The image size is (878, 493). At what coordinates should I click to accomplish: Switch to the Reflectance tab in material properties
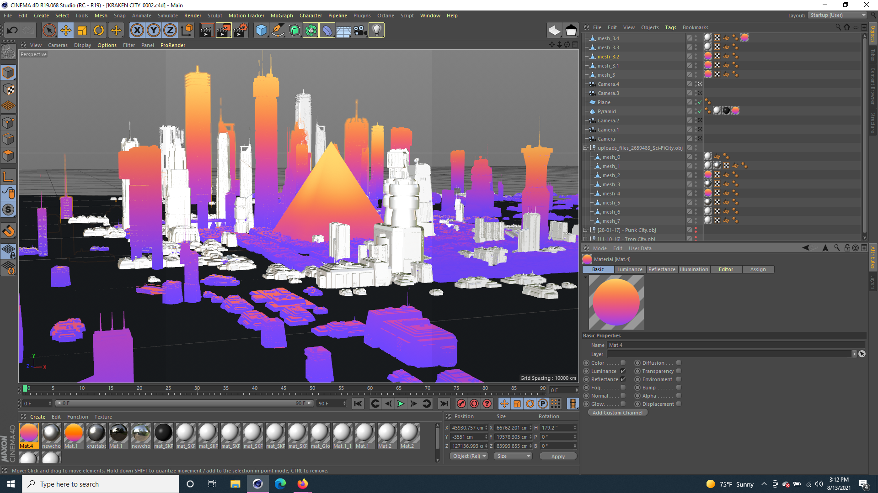click(x=662, y=269)
